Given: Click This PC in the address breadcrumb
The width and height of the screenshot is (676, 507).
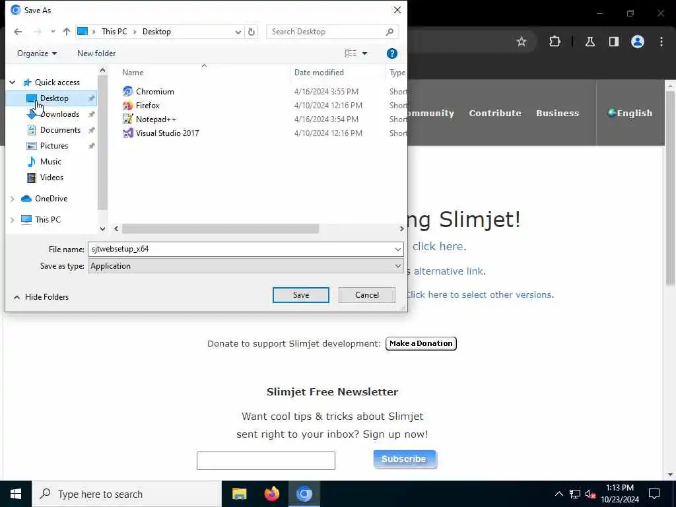Looking at the screenshot, I should (x=114, y=32).
